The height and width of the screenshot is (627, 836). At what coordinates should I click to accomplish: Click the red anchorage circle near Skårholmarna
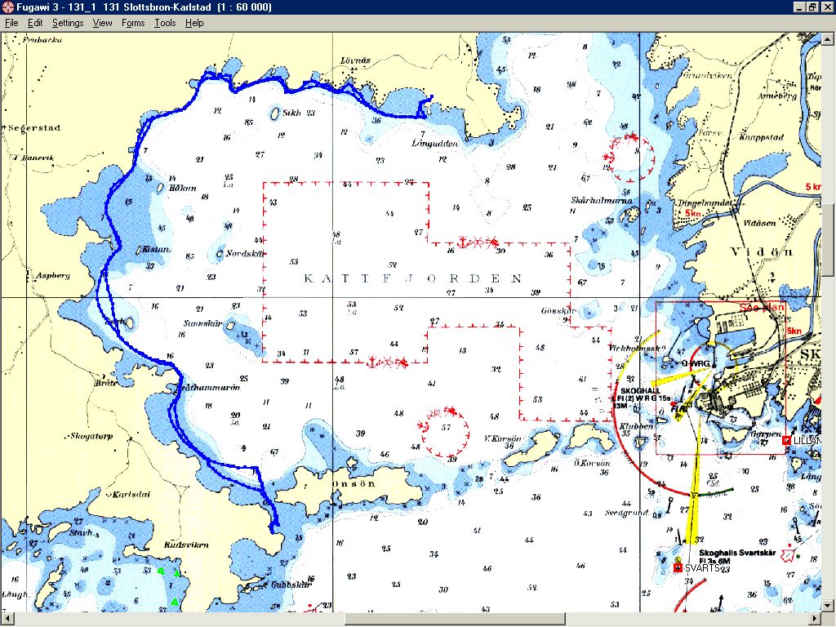click(x=629, y=158)
